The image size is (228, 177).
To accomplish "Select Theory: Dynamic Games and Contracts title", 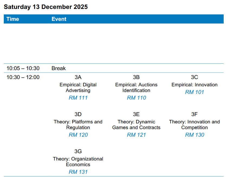I will (136, 125).
